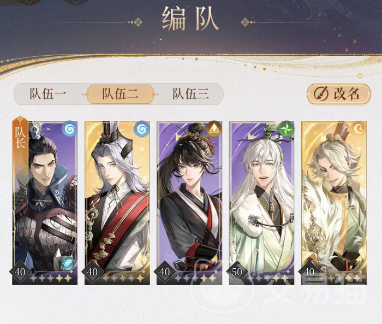The image size is (382, 324).
Task: Click the water swirl icon on second card
Action: 142,128
